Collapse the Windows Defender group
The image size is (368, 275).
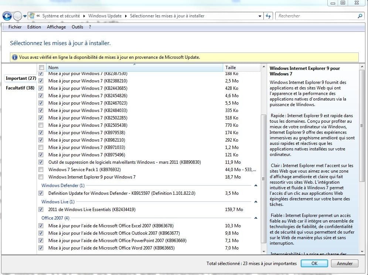pyautogui.click(x=256, y=186)
